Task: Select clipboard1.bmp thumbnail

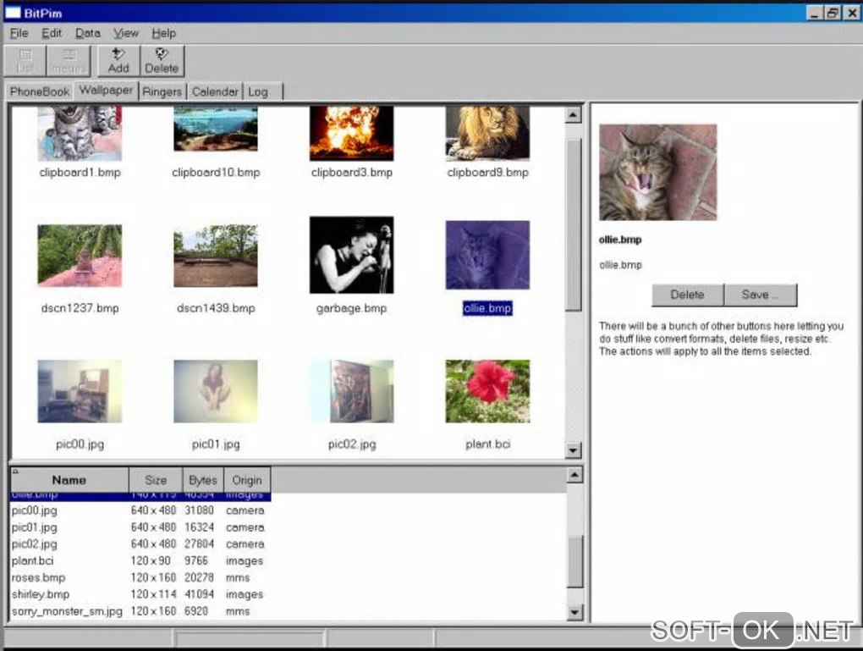Action: click(x=80, y=134)
